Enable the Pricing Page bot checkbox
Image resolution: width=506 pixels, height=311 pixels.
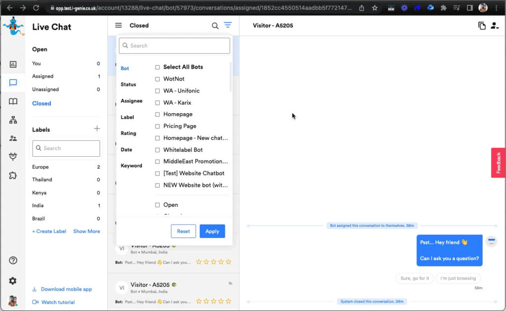coord(158,126)
